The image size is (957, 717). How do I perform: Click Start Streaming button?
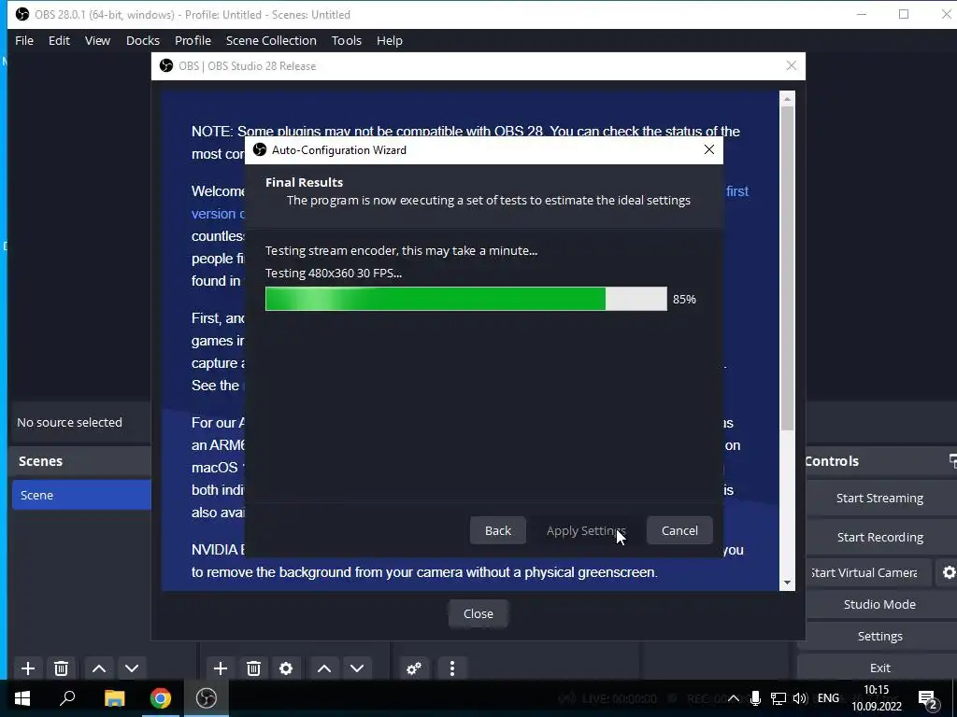coord(879,499)
